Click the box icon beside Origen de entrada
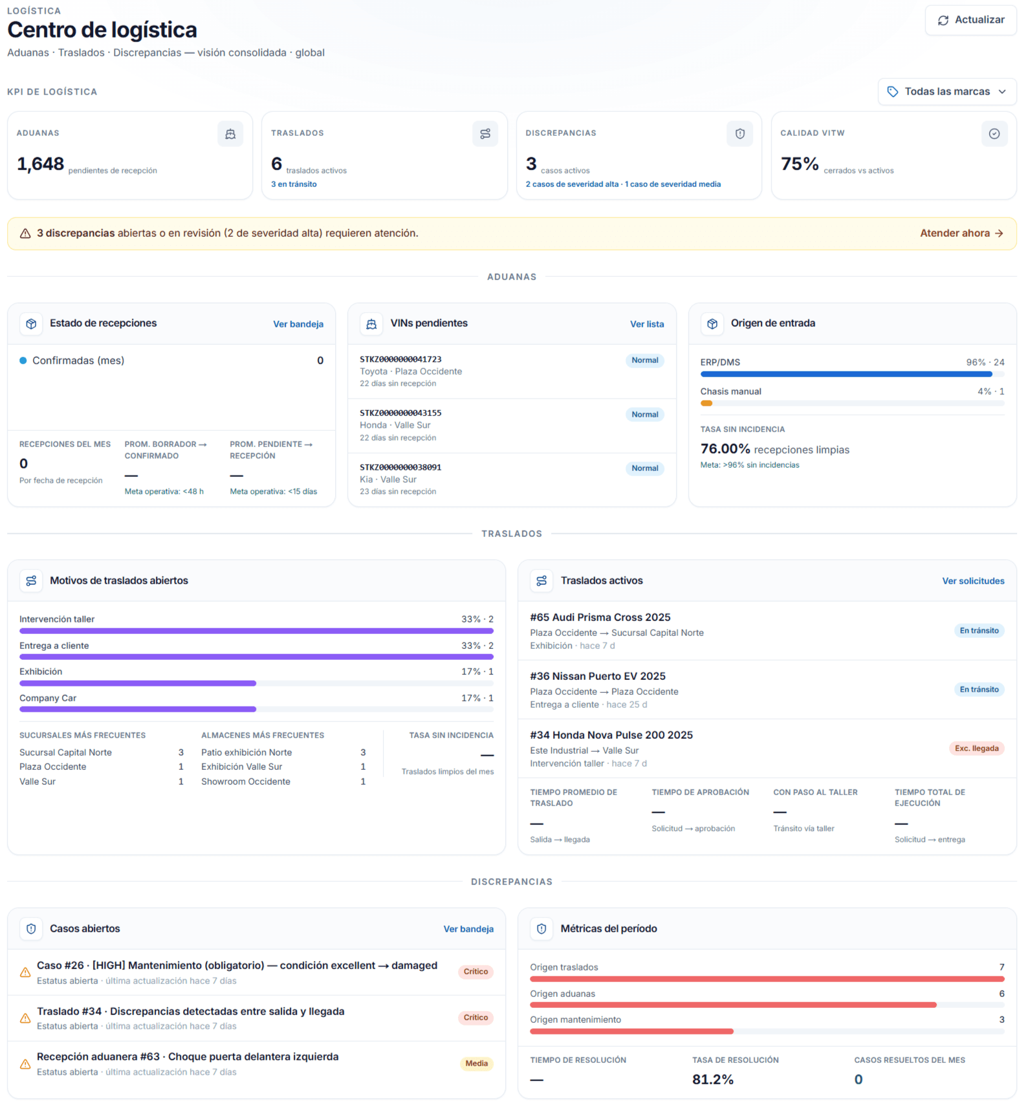This screenshot has width=1026, height=1105. point(712,323)
